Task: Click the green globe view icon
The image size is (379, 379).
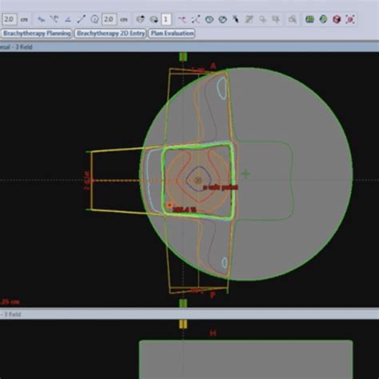Action: coord(323,19)
